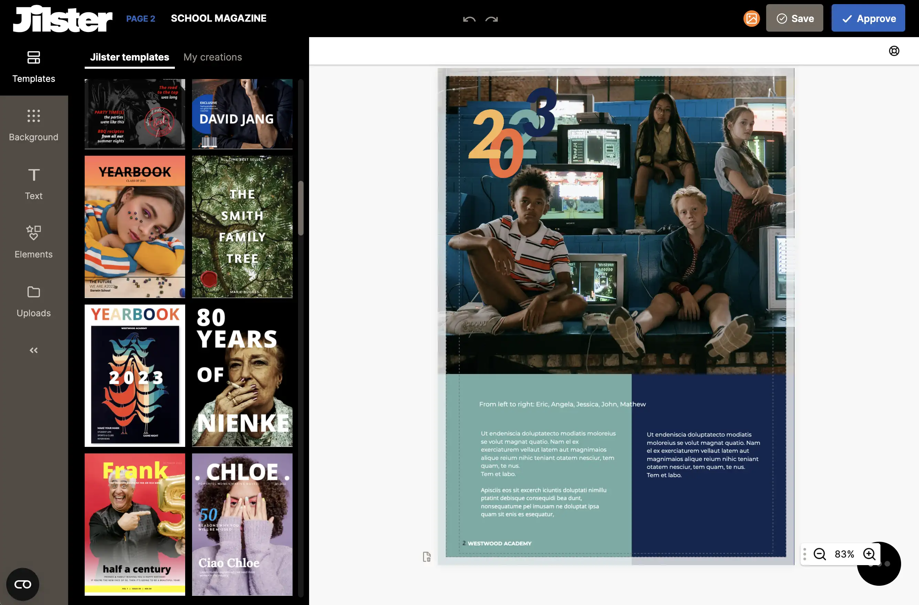Image resolution: width=919 pixels, height=605 pixels.
Task: Grab the zoom control dots handle
Action: [805, 554]
